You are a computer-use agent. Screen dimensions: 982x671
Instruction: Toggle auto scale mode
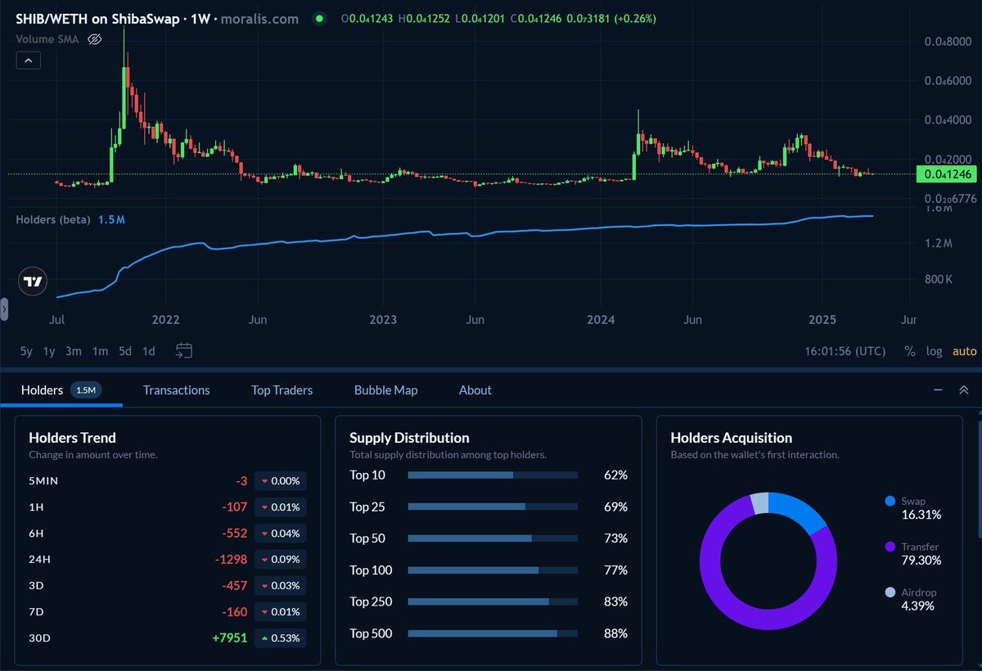(964, 351)
